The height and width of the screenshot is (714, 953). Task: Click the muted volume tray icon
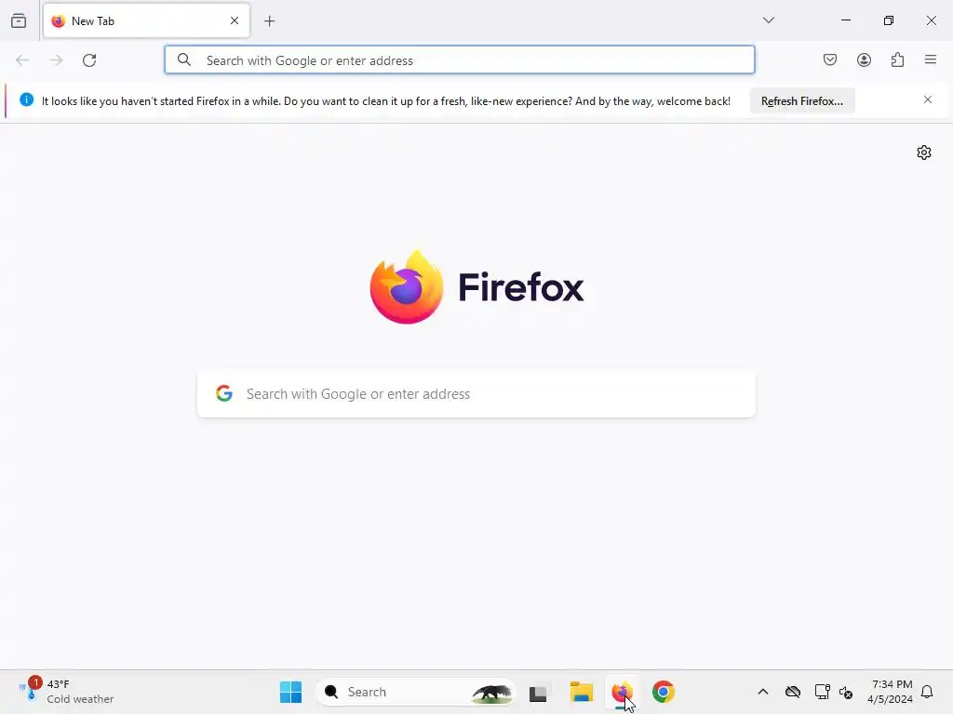[x=845, y=692]
